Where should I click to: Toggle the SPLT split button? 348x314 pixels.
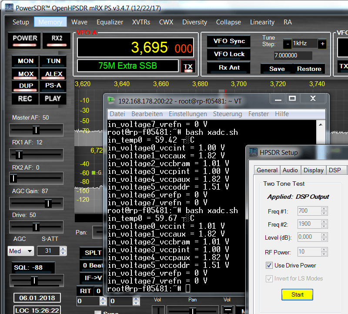(91, 253)
